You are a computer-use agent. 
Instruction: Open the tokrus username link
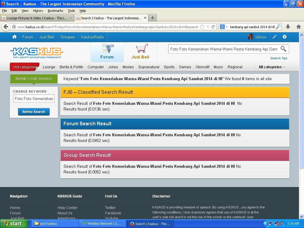point(261,37)
